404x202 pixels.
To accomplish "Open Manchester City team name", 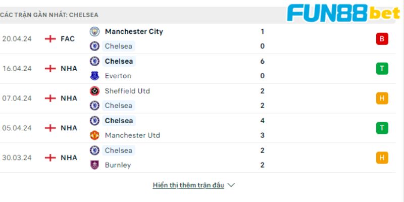I will [x=134, y=32].
